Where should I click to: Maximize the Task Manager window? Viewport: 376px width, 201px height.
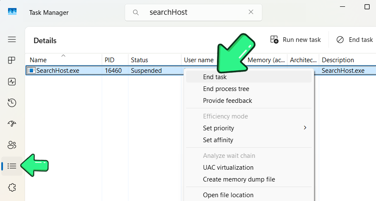pos(367,7)
